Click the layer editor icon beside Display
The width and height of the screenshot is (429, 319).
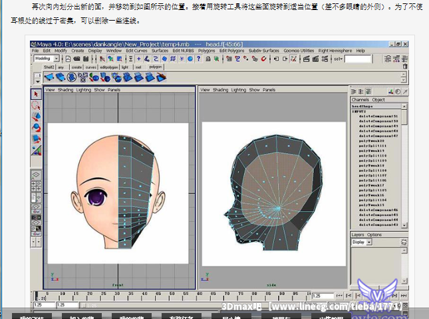403,242
